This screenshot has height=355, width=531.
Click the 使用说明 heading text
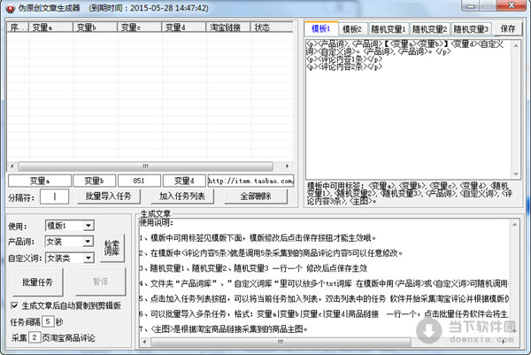pyautogui.click(x=157, y=222)
